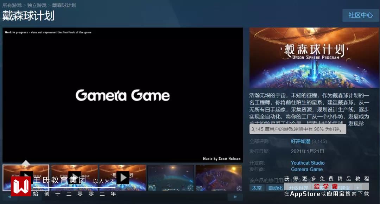The image size is (380, 204).
Task: Open 独立游戏 breadcrumb link
Action: [37, 5]
